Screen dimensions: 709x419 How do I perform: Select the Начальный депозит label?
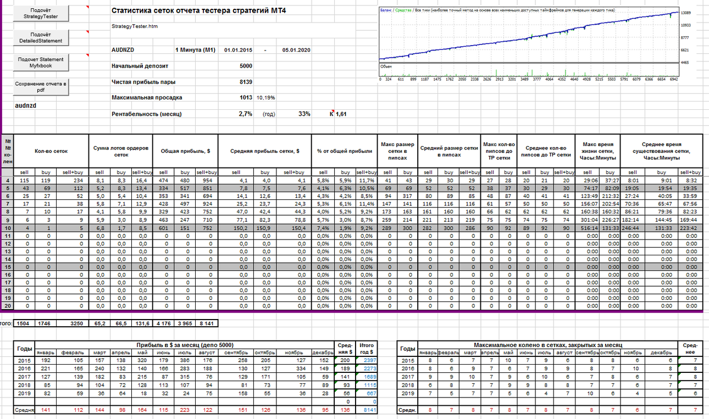click(140, 66)
